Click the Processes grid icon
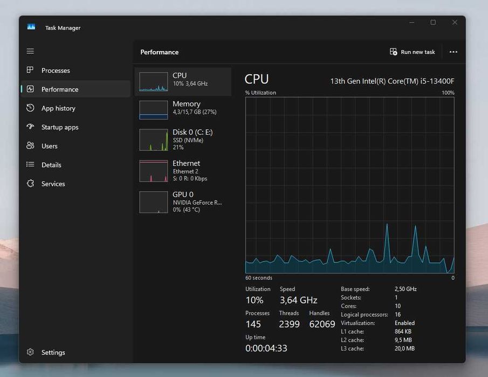The width and height of the screenshot is (488, 377). [30, 70]
